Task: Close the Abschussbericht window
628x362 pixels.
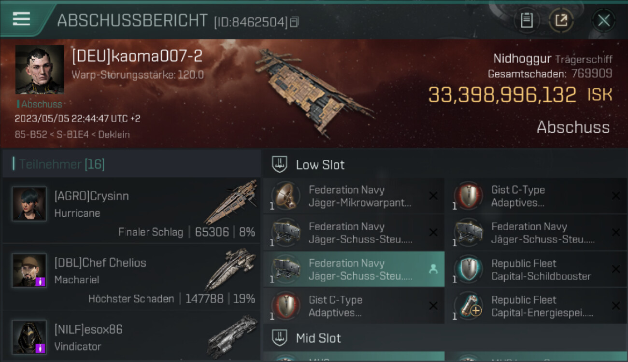Action: [x=604, y=20]
